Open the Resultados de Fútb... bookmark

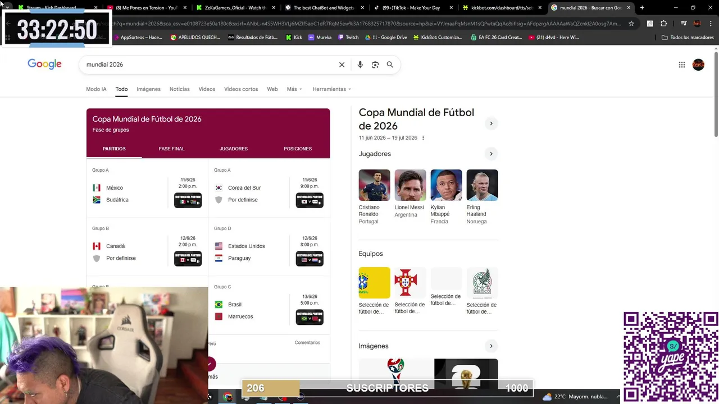click(253, 37)
